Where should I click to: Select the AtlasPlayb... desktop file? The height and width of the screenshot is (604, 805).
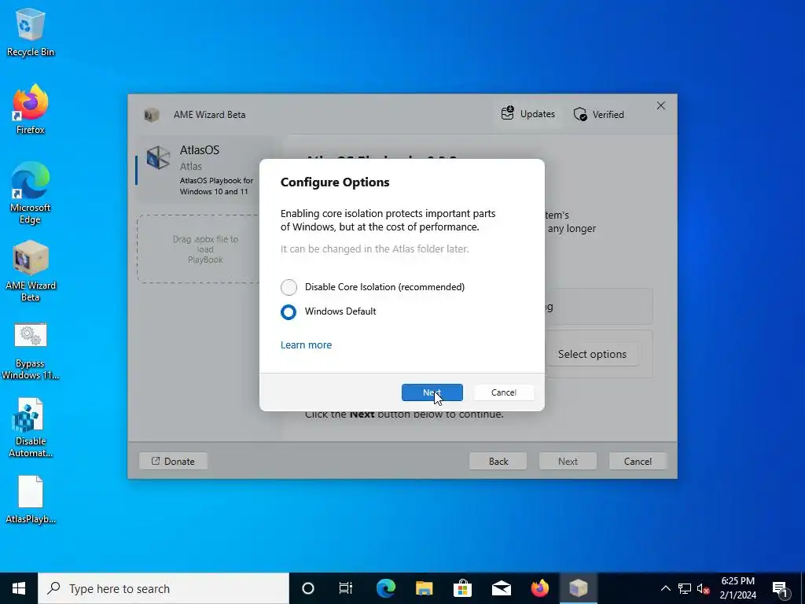pos(31,499)
